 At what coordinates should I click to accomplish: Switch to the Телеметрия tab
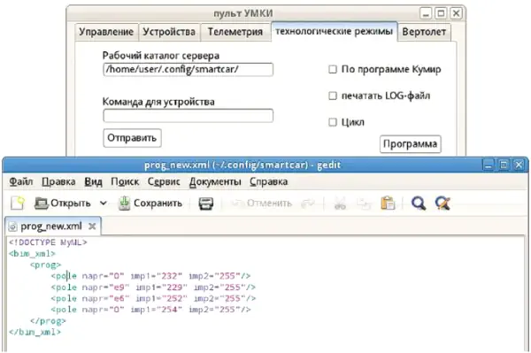tap(235, 32)
